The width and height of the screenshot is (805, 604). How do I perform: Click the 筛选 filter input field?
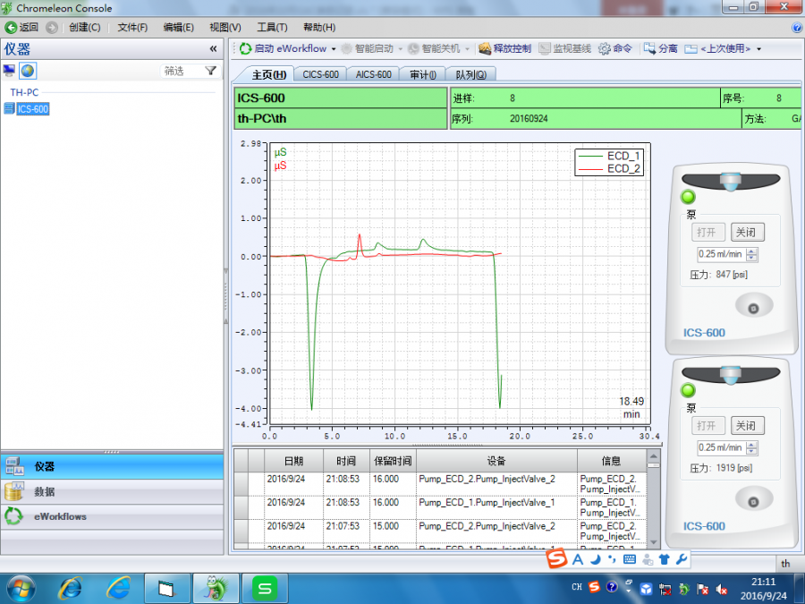[182, 71]
